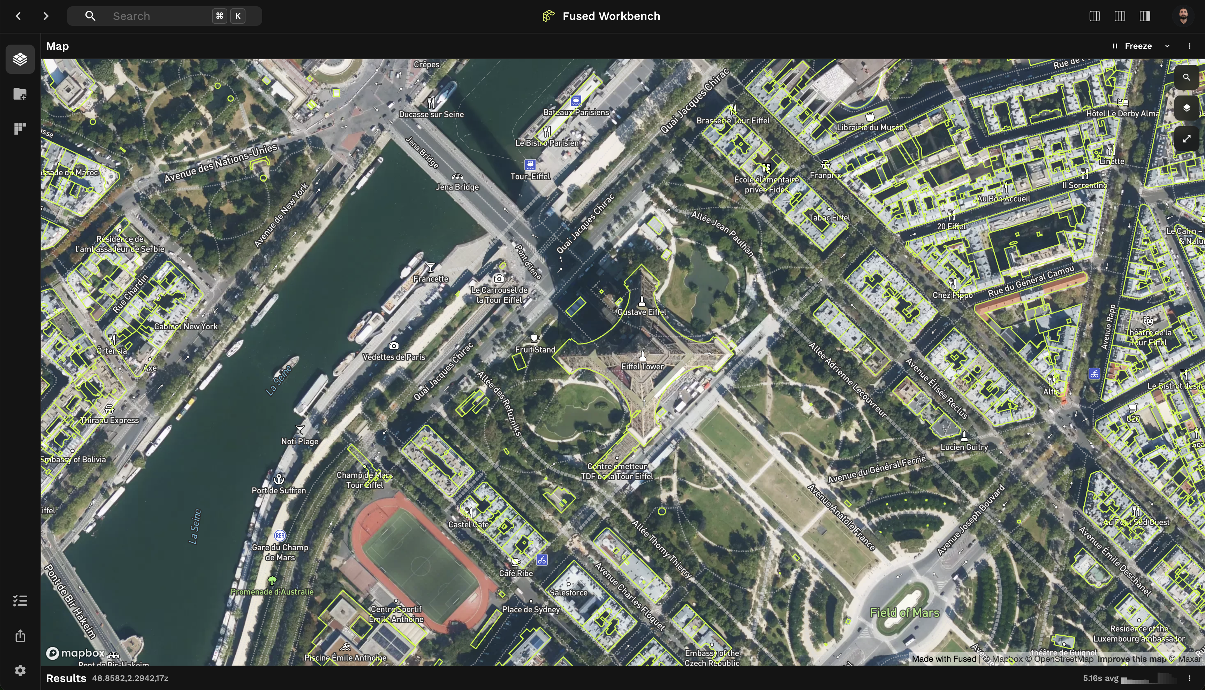Expand the dropdown arrow next to Freeze
The height and width of the screenshot is (690, 1205).
[x=1168, y=46]
